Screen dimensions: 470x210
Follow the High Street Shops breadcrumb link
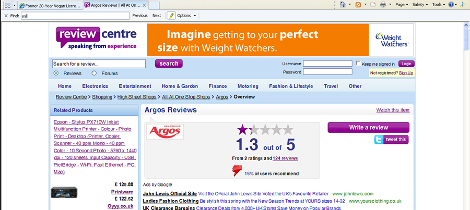click(137, 97)
